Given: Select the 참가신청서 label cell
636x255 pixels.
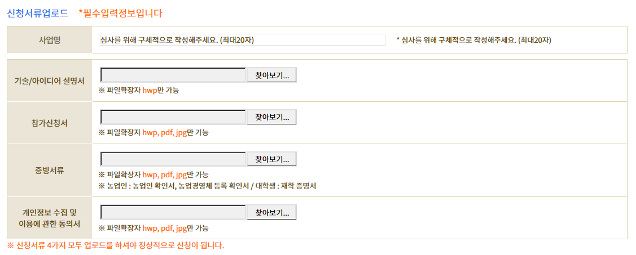Looking at the screenshot, I should coord(49,123).
